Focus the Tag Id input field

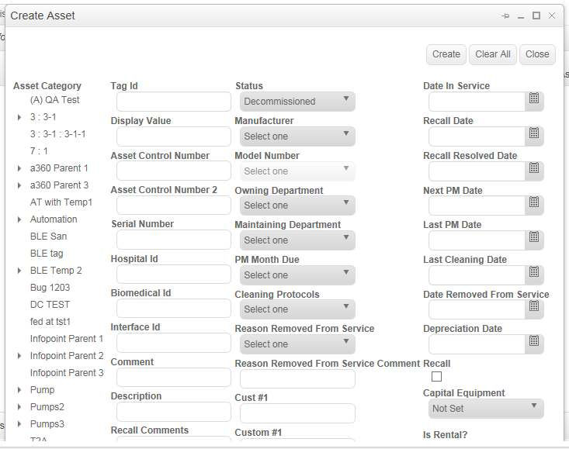(x=174, y=102)
